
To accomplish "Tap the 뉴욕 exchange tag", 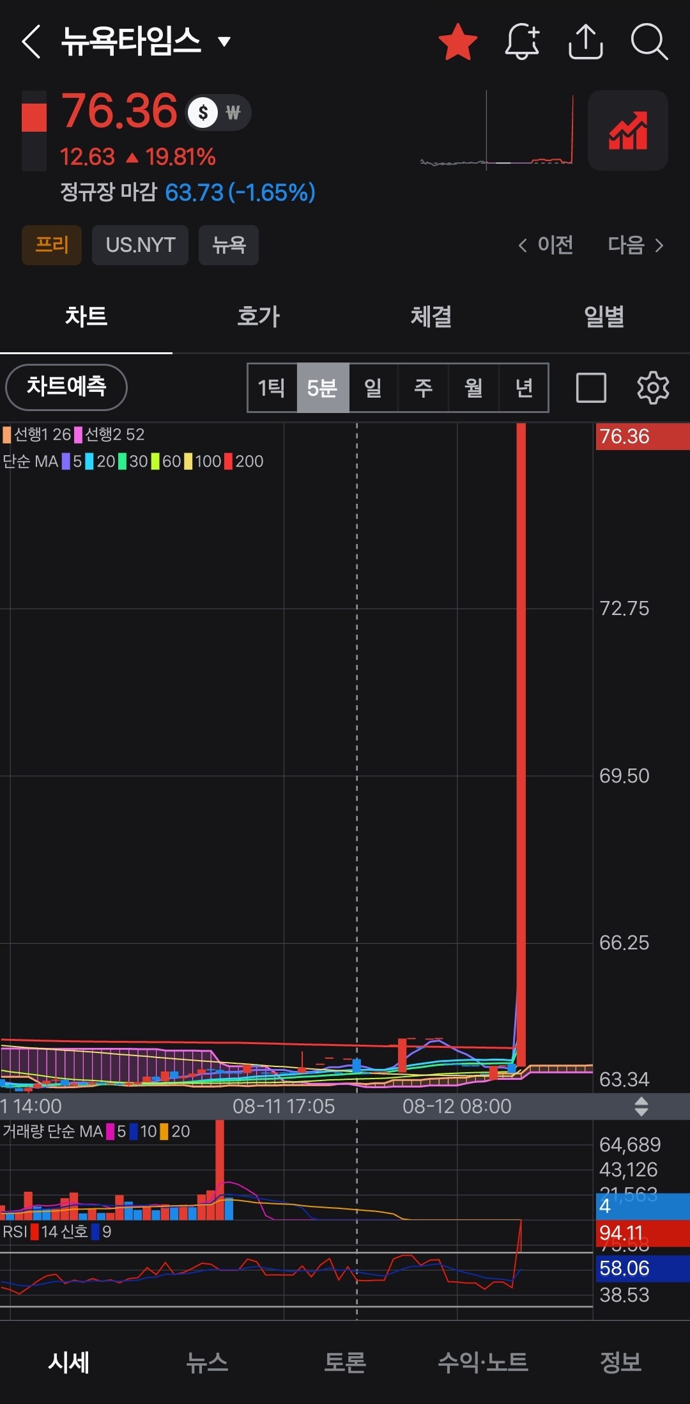I will click(x=229, y=245).
